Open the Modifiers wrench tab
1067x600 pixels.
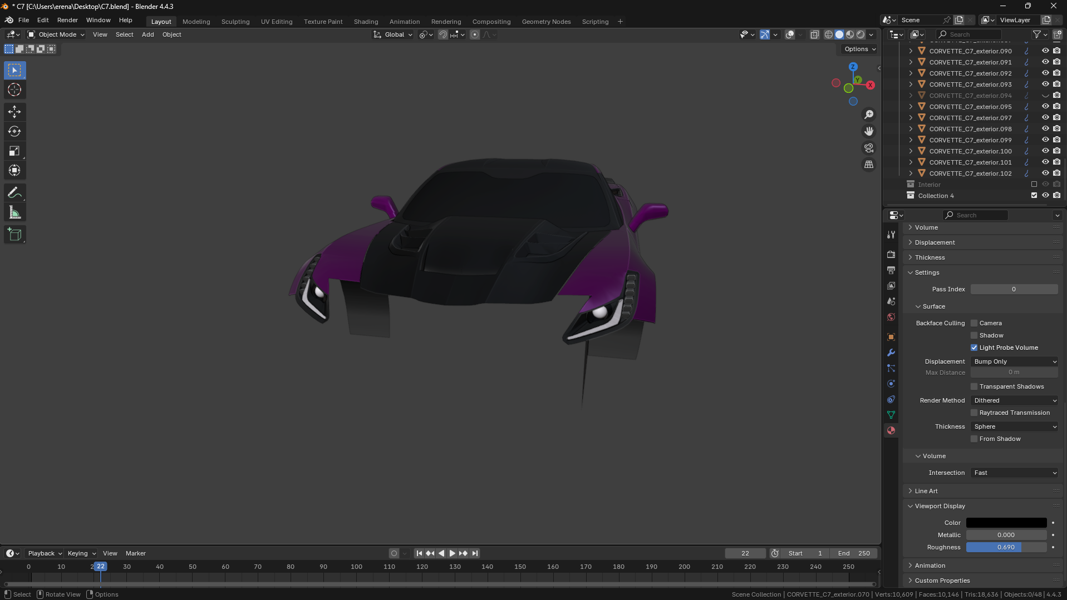[x=891, y=353]
